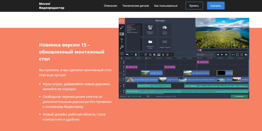Skip to previous frame in player
Viewport: 262px width, 131px height.
(218, 55)
